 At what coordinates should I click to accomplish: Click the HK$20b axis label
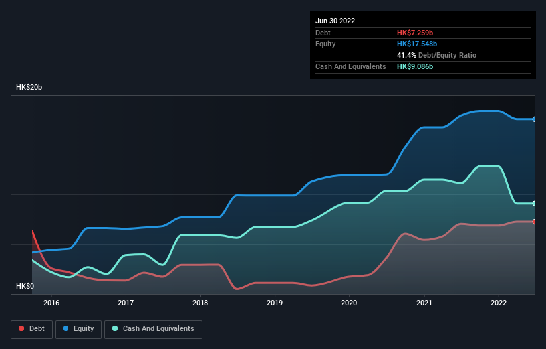click(29, 87)
